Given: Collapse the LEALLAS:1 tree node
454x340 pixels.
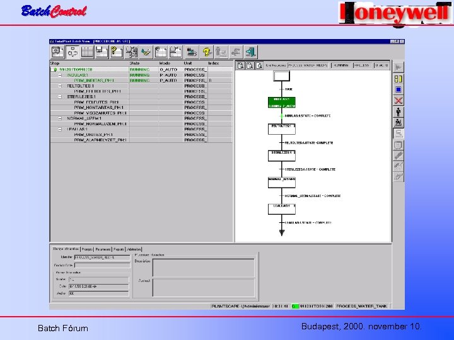Looking at the screenshot, I should [60, 129].
